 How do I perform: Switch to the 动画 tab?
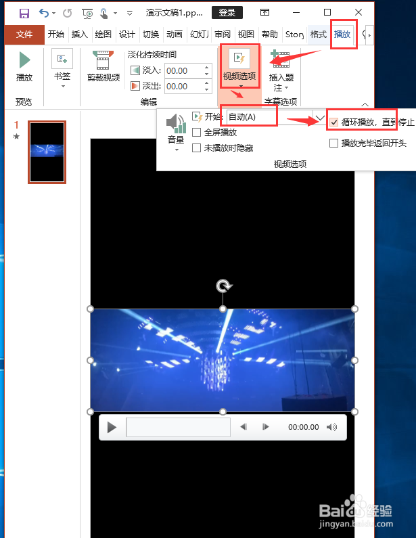(175, 35)
